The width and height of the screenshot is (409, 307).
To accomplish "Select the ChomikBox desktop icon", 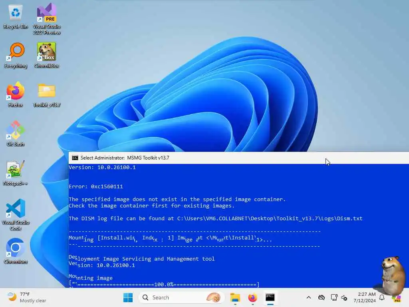I will tap(47, 55).
